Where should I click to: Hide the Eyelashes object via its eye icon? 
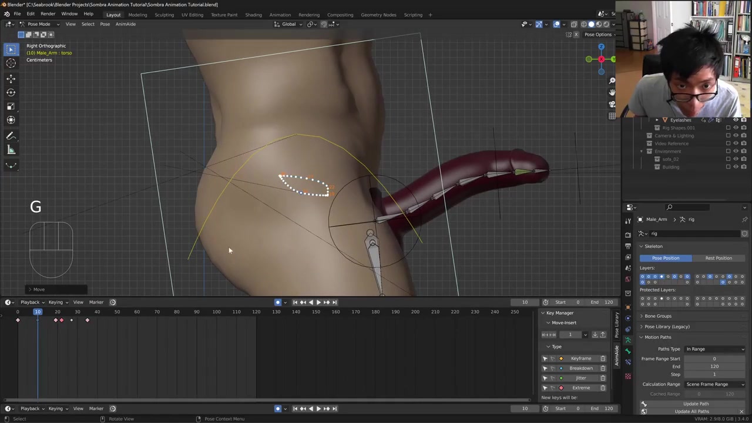736,120
